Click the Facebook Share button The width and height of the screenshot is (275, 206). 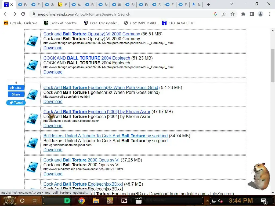coord(16,94)
